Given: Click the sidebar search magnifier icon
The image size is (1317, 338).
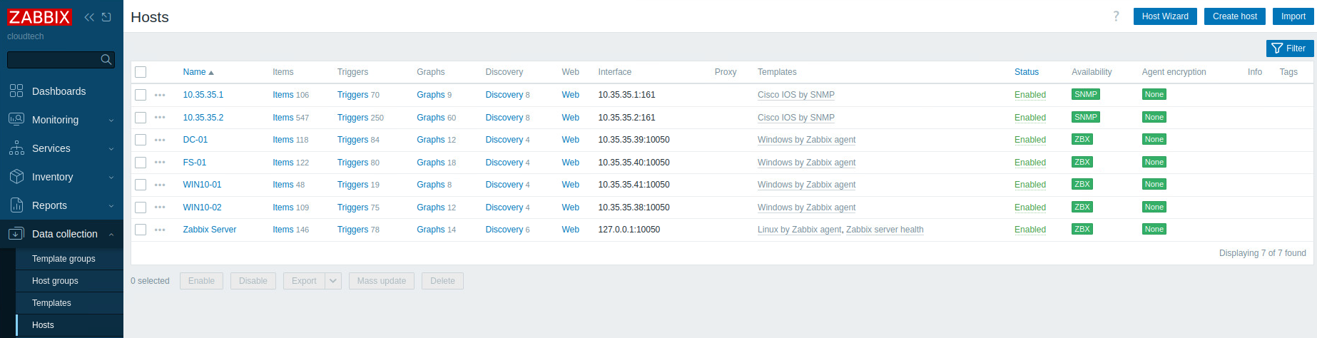Looking at the screenshot, I should (106, 59).
